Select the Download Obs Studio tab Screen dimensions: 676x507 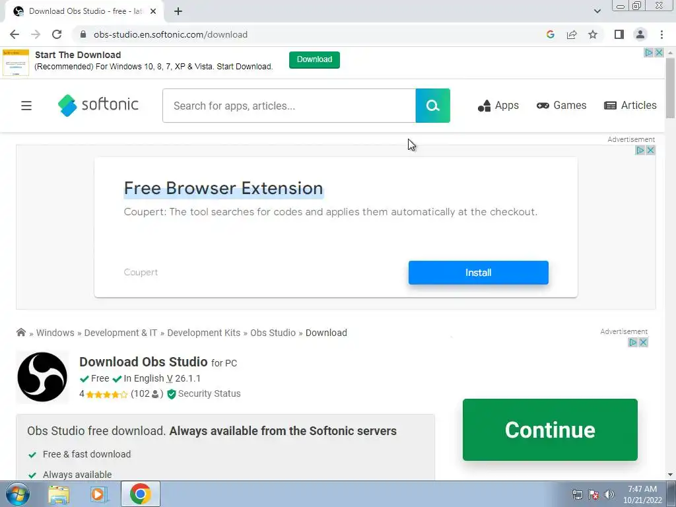pos(84,11)
